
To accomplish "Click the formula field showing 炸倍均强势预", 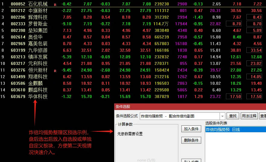I will pos(180,116).
